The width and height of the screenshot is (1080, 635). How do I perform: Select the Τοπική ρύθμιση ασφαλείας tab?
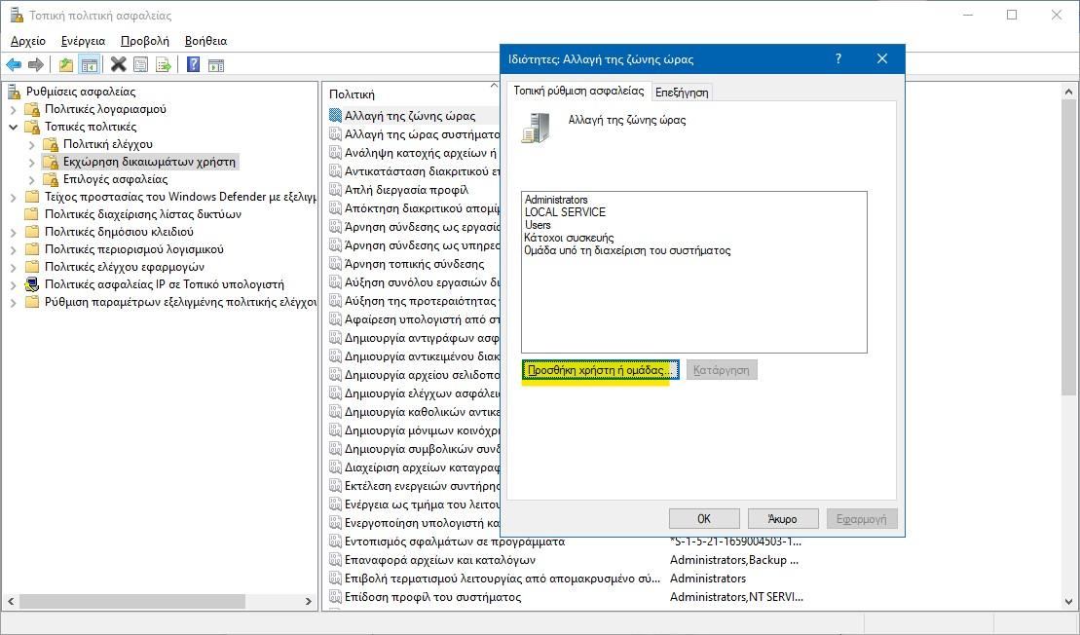pyautogui.click(x=578, y=91)
